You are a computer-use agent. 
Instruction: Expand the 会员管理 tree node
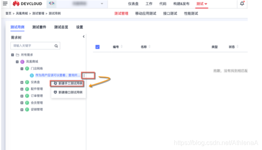tap(22, 103)
